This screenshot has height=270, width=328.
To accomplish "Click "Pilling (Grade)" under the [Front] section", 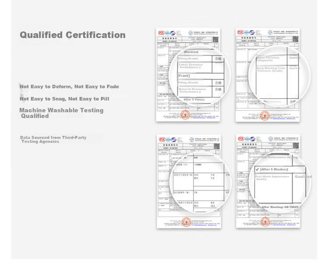I will [188, 83].
